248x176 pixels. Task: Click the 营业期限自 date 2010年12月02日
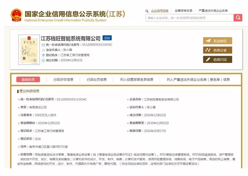49,123
